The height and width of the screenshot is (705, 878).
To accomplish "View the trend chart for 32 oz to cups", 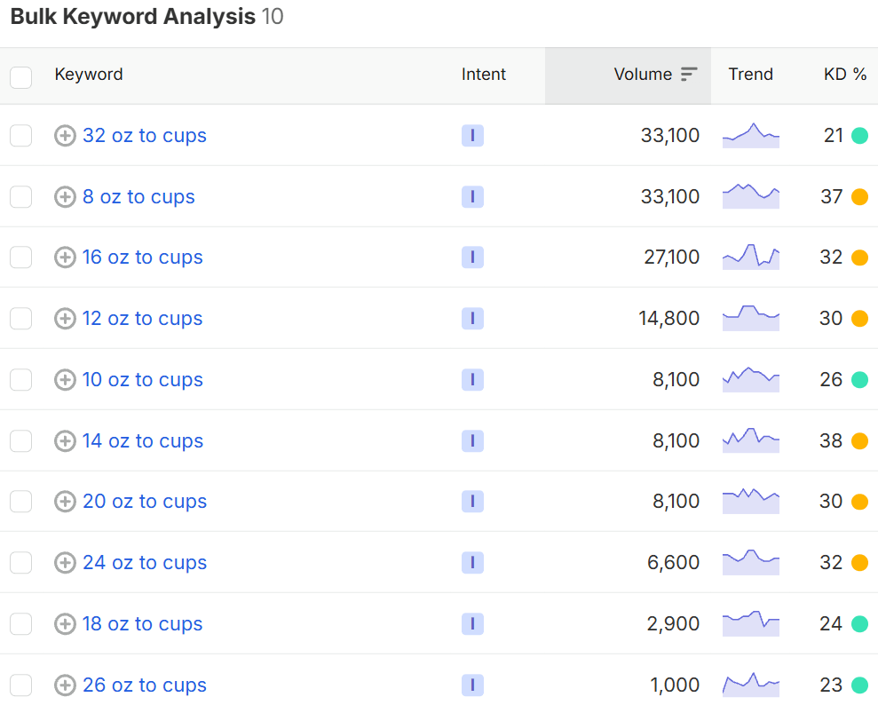I will pyautogui.click(x=751, y=136).
